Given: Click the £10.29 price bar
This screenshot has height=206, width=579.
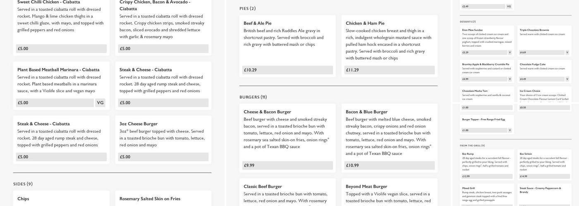Looking at the screenshot, I should 287,70.
